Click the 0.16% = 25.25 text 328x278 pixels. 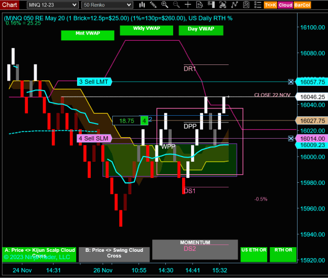tap(23, 23)
